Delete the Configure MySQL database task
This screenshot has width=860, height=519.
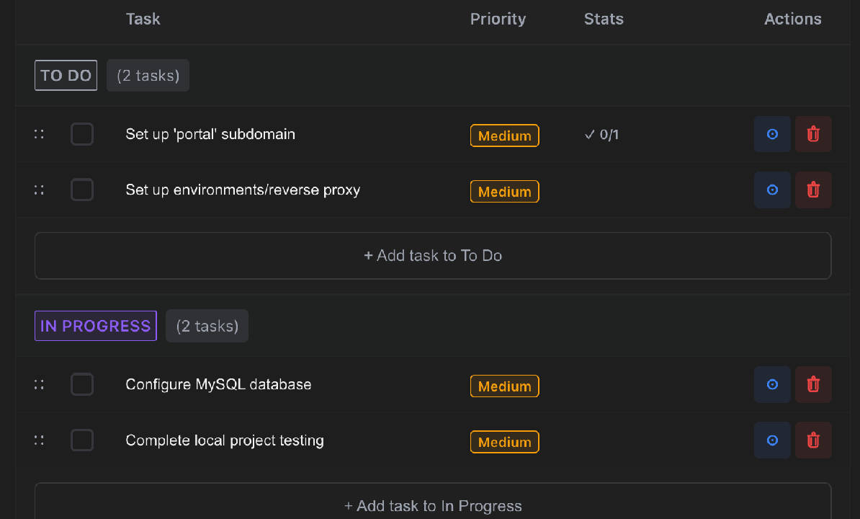click(x=813, y=384)
